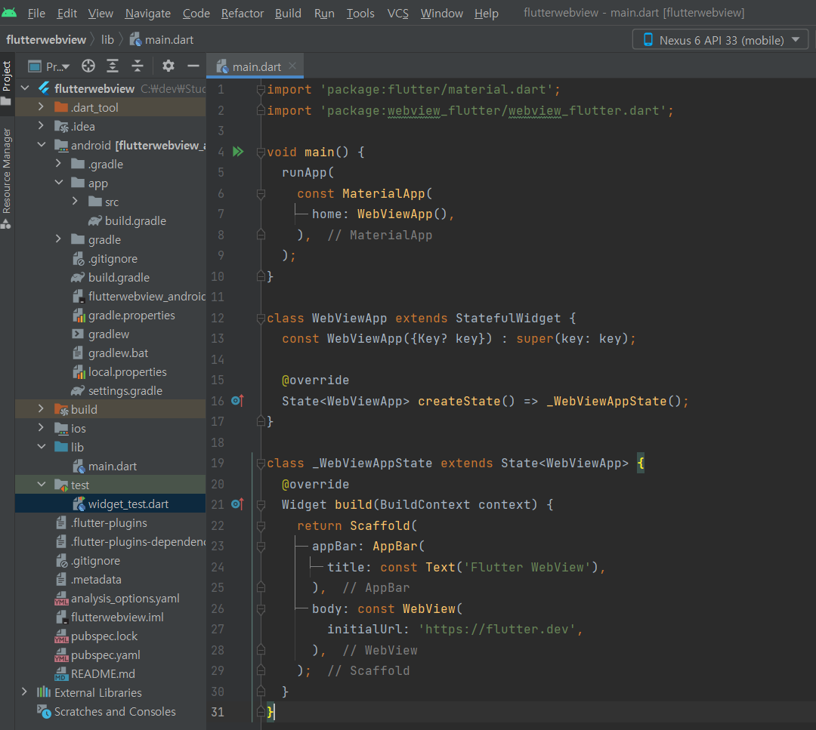This screenshot has height=730, width=816.
Task: Open the Nexus 6 API 33 device dropdown
Action: (720, 40)
